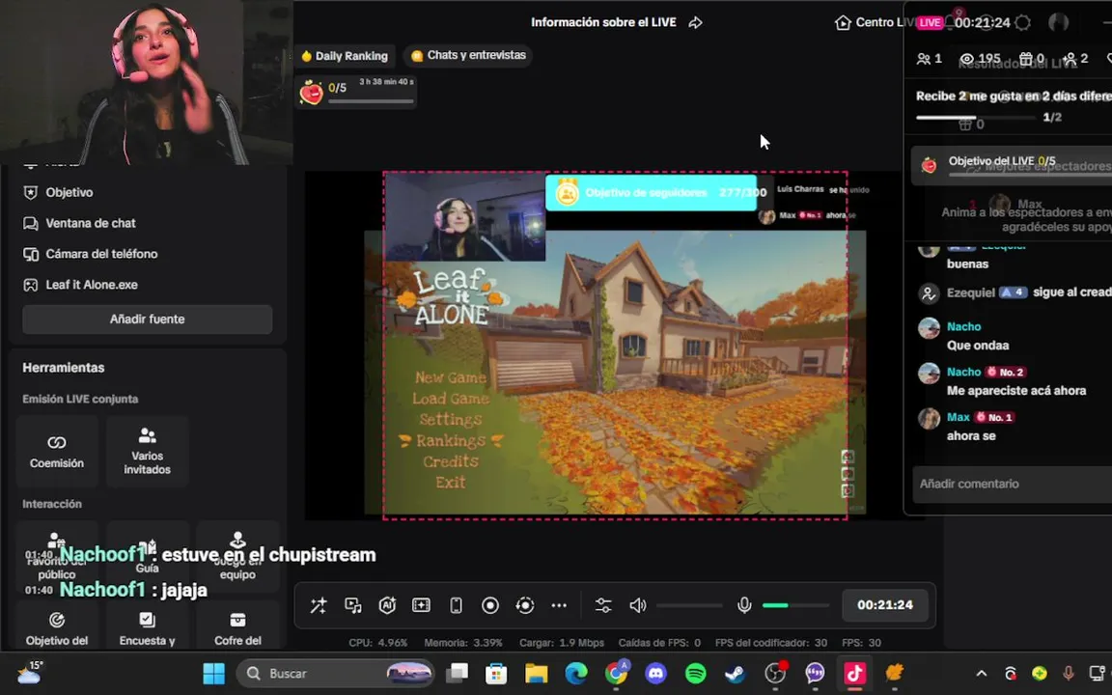1112x695 pixels.
Task: Open Centro LIVE home link
Action: pos(876,23)
